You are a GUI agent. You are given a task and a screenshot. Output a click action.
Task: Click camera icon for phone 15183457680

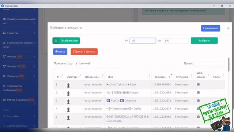(198, 84)
